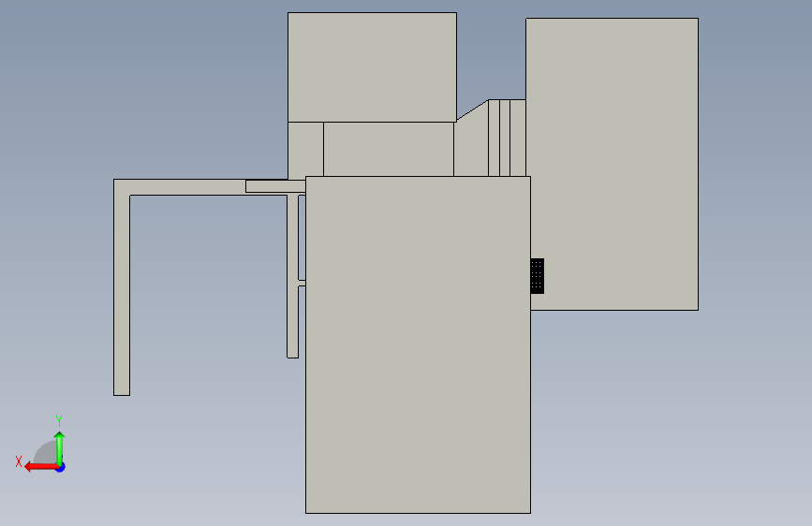Select the L-shaped bracket's vertical leg at left

tap(122, 294)
